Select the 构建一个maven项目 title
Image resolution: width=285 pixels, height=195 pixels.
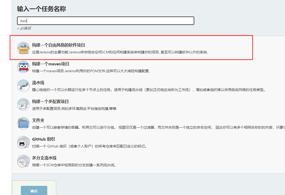(x=51, y=64)
